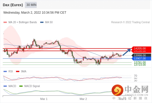Click the 'MACD Signal' legend label
The image size is (152, 103).
(32, 86)
